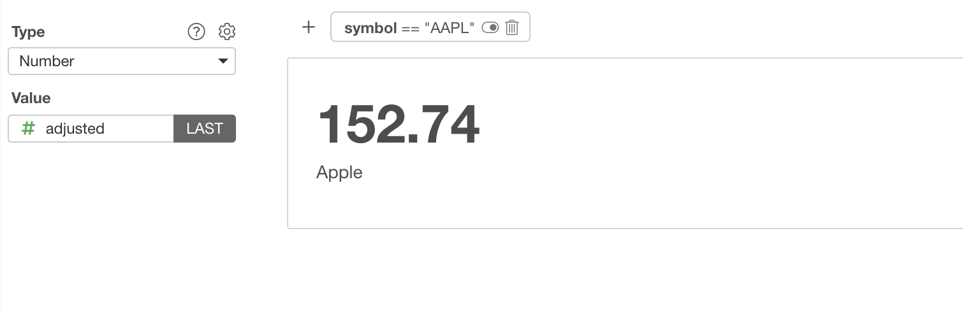This screenshot has height=317, width=963.
Task: Click the word Number in type selector
Action: pos(47,61)
